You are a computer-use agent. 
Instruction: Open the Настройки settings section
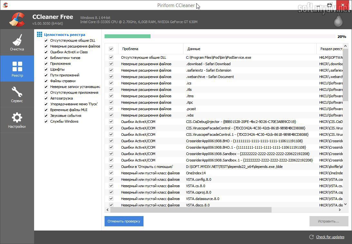[x=17, y=120]
